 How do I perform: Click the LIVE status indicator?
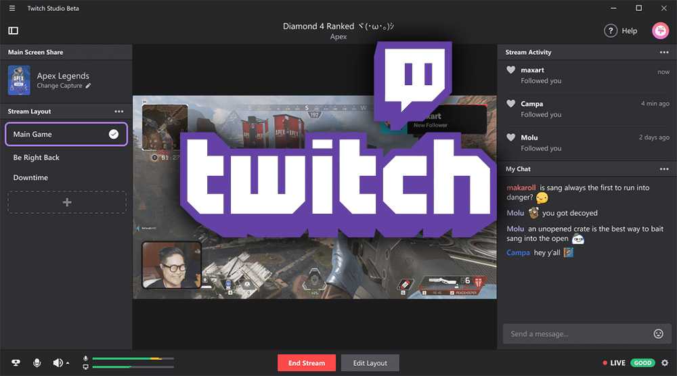click(614, 363)
